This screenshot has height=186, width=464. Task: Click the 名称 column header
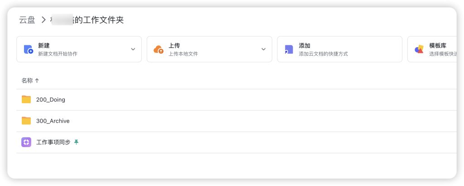click(27, 81)
